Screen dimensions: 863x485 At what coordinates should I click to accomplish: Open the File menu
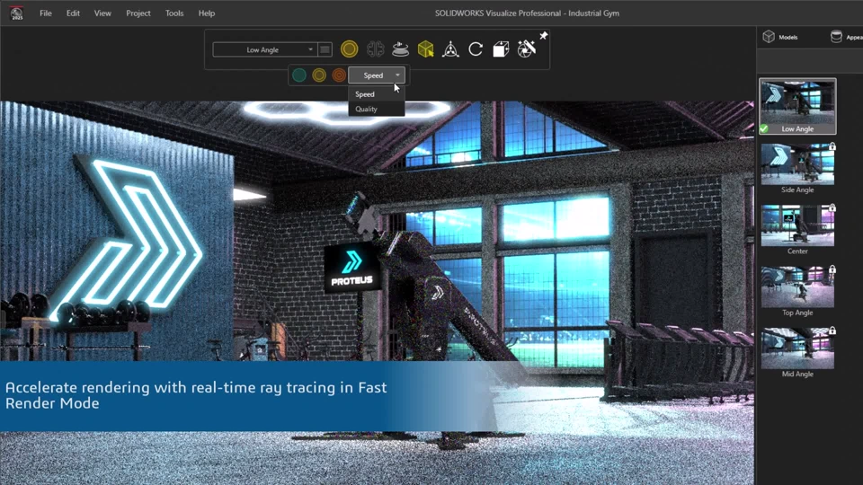46,13
